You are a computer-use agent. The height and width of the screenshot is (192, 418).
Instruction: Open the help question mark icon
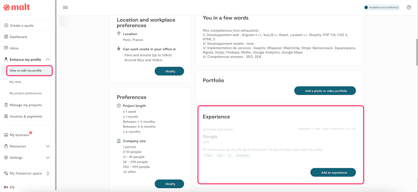click(409, 8)
